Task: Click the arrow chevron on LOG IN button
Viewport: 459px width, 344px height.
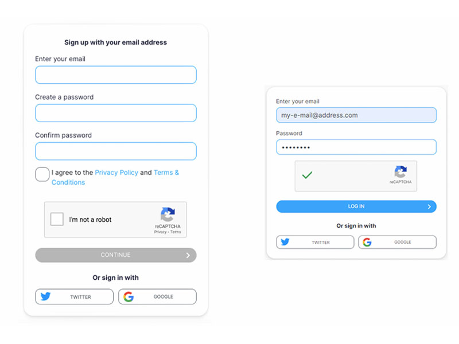Action: coord(429,206)
